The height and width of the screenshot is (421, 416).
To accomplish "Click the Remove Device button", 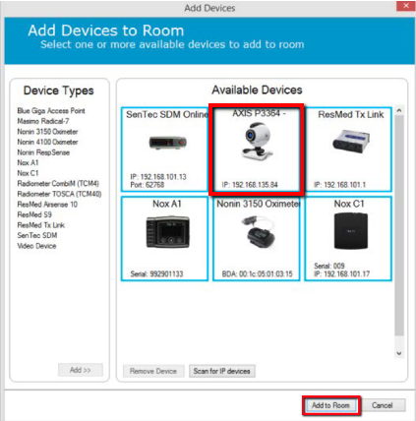I will click(153, 371).
